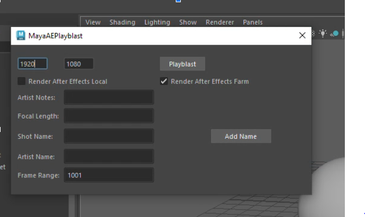Toggle use all lights bulb icon
The width and height of the screenshot is (365, 217).
(323, 34)
